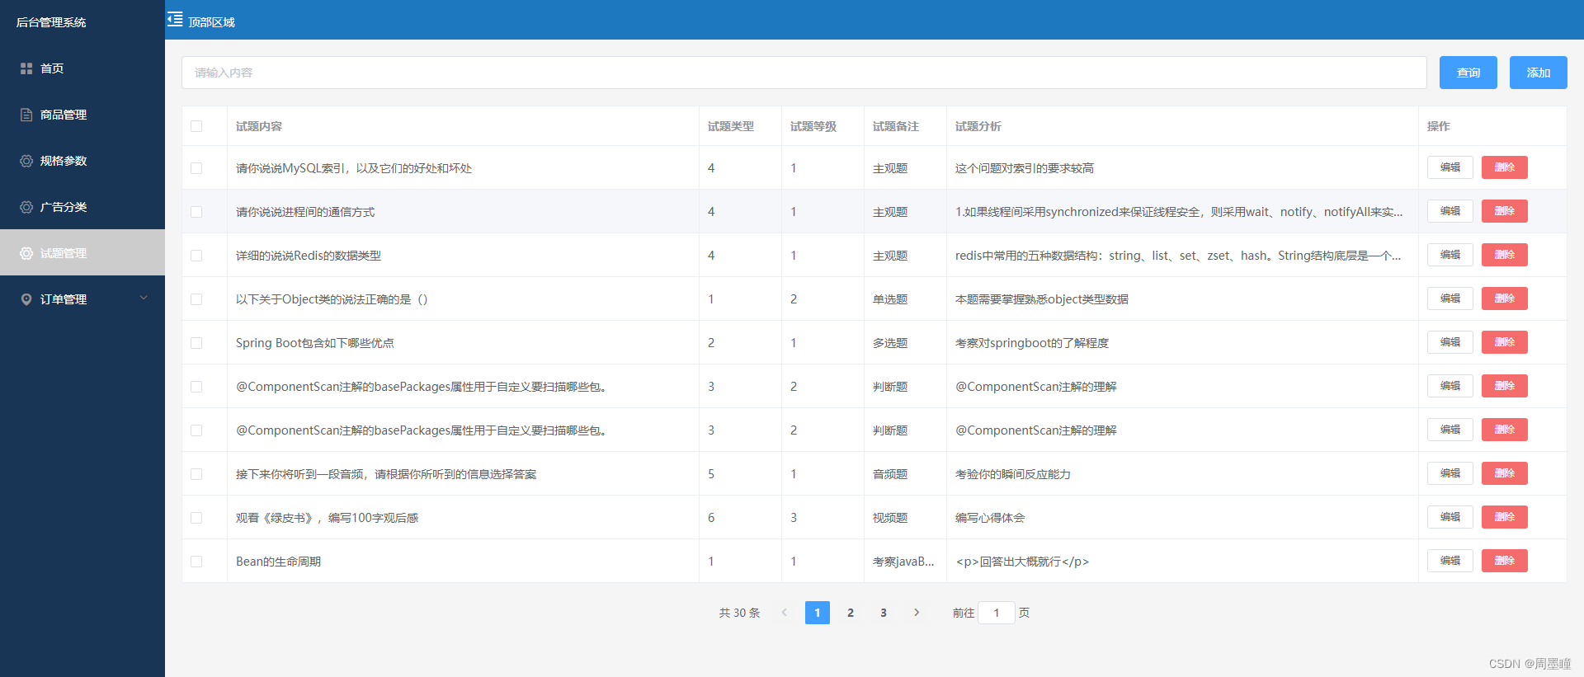The width and height of the screenshot is (1584, 677).
Task: Check the 音频 question row checkbox
Action: tap(196, 474)
